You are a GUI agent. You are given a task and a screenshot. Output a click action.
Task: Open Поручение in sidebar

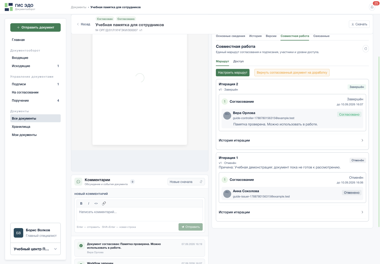tap(35, 101)
